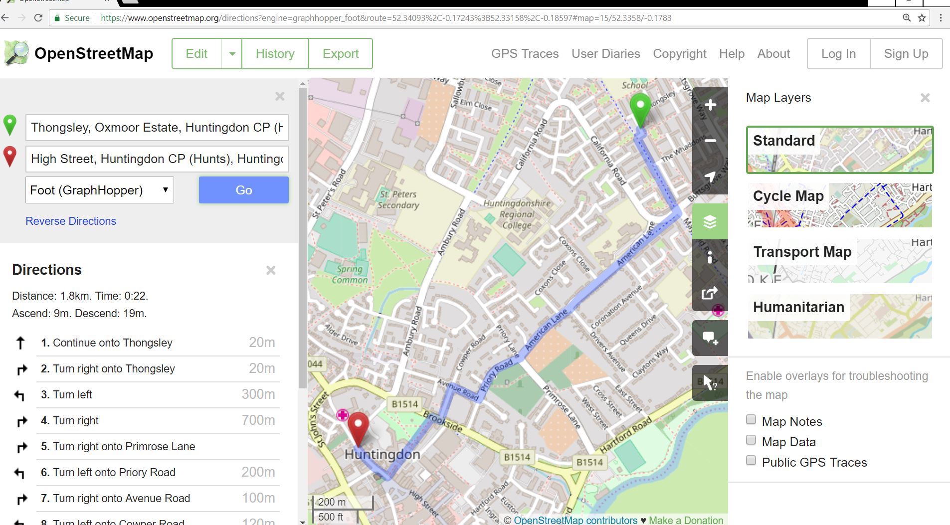Image resolution: width=950 pixels, height=525 pixels.
Task: Open the Share map panel
Action: click(710, 293)
